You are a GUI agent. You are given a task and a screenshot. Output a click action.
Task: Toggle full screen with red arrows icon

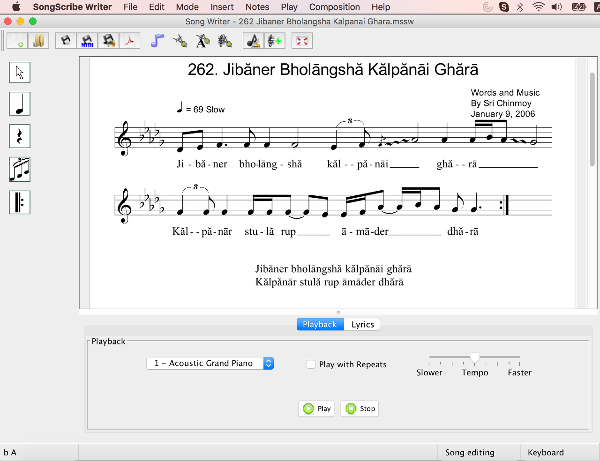pyautogui.click(x=302, y=41)
